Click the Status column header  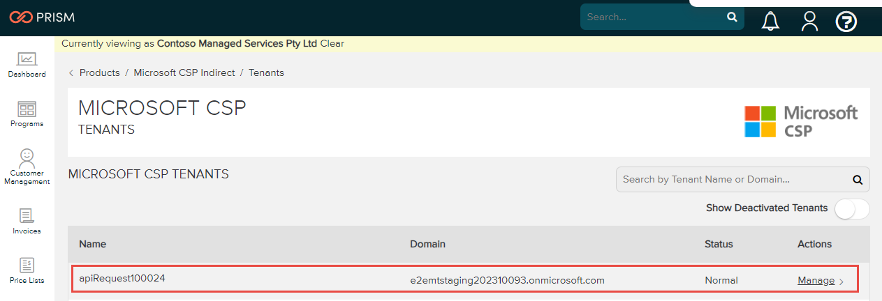pos(719,244)
